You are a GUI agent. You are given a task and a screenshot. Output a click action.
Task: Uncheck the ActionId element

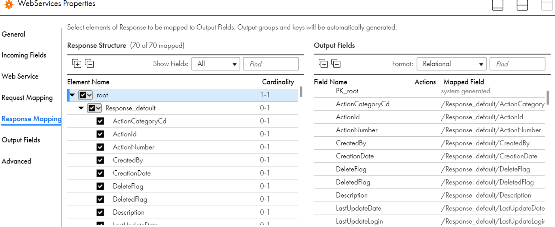pos(100,134)
